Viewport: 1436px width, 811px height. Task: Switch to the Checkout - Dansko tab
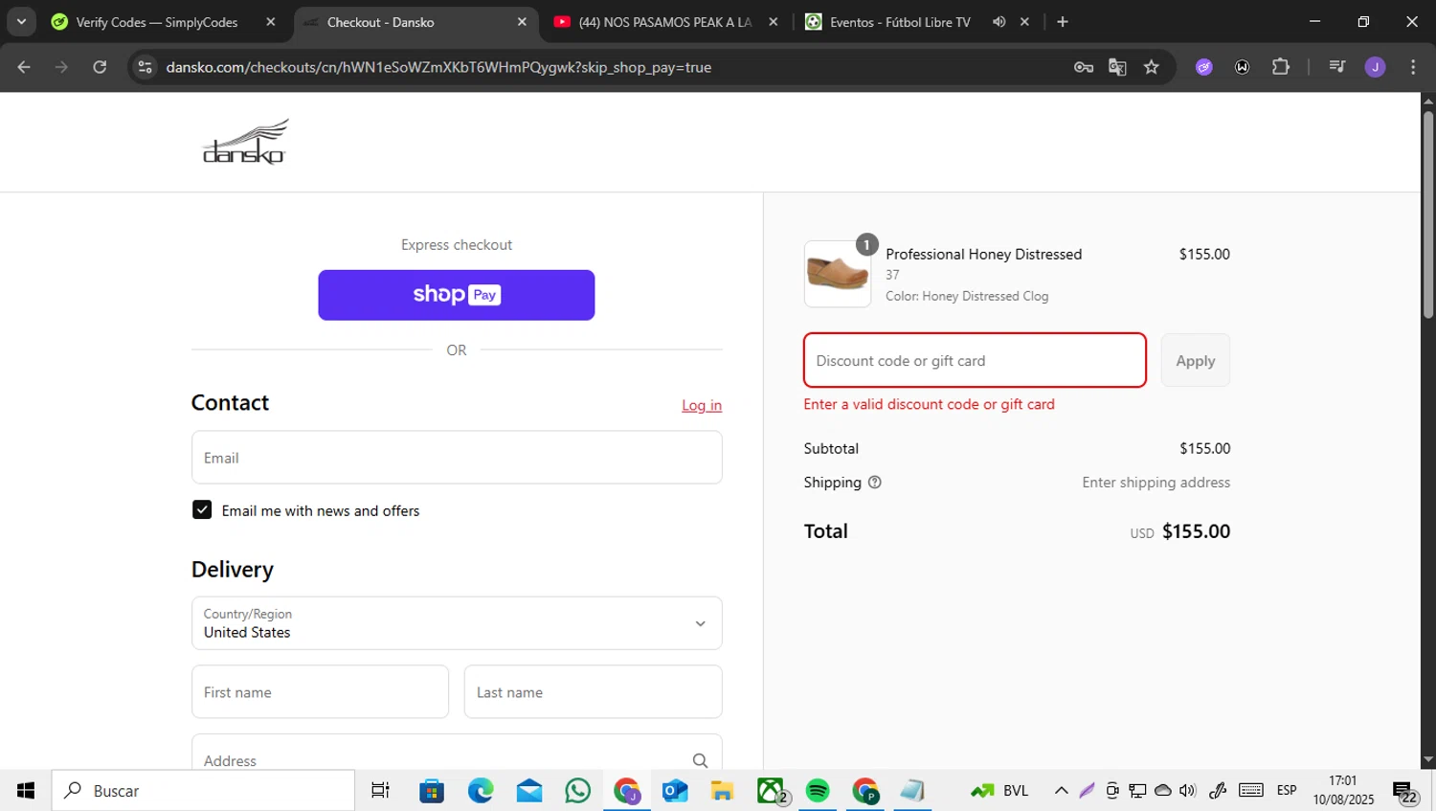click(415, 22)
